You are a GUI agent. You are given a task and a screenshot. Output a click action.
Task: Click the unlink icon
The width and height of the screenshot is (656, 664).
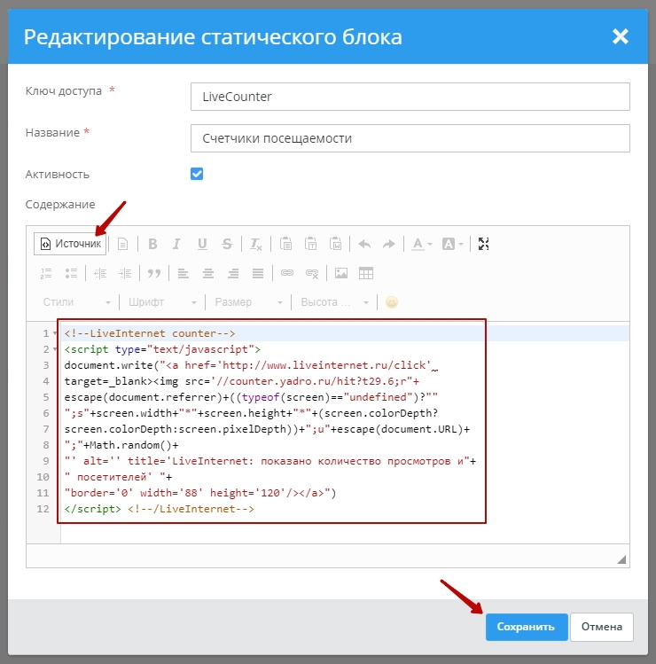tap(312, 274)
